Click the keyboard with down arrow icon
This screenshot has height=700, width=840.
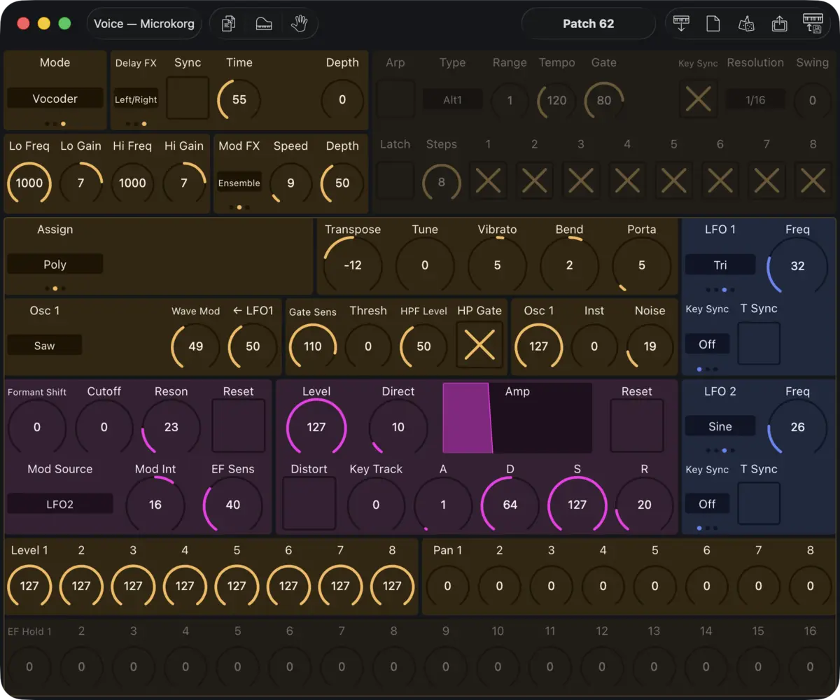tap(680, 24)
